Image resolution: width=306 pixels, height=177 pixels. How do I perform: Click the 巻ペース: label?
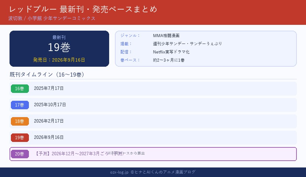coord(130,60)
